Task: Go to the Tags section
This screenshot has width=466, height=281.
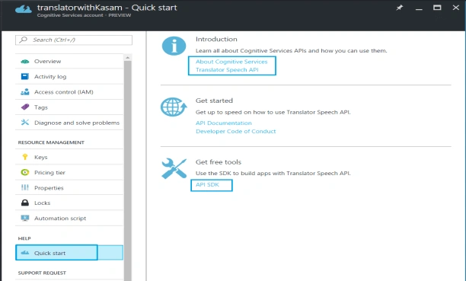Action: 69,107
